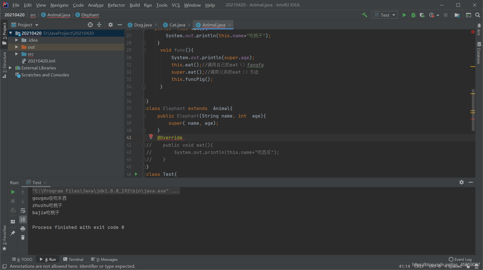Pin the Run tab icon
The height and width of the screenshot is (270, 483).
point(13,233)
